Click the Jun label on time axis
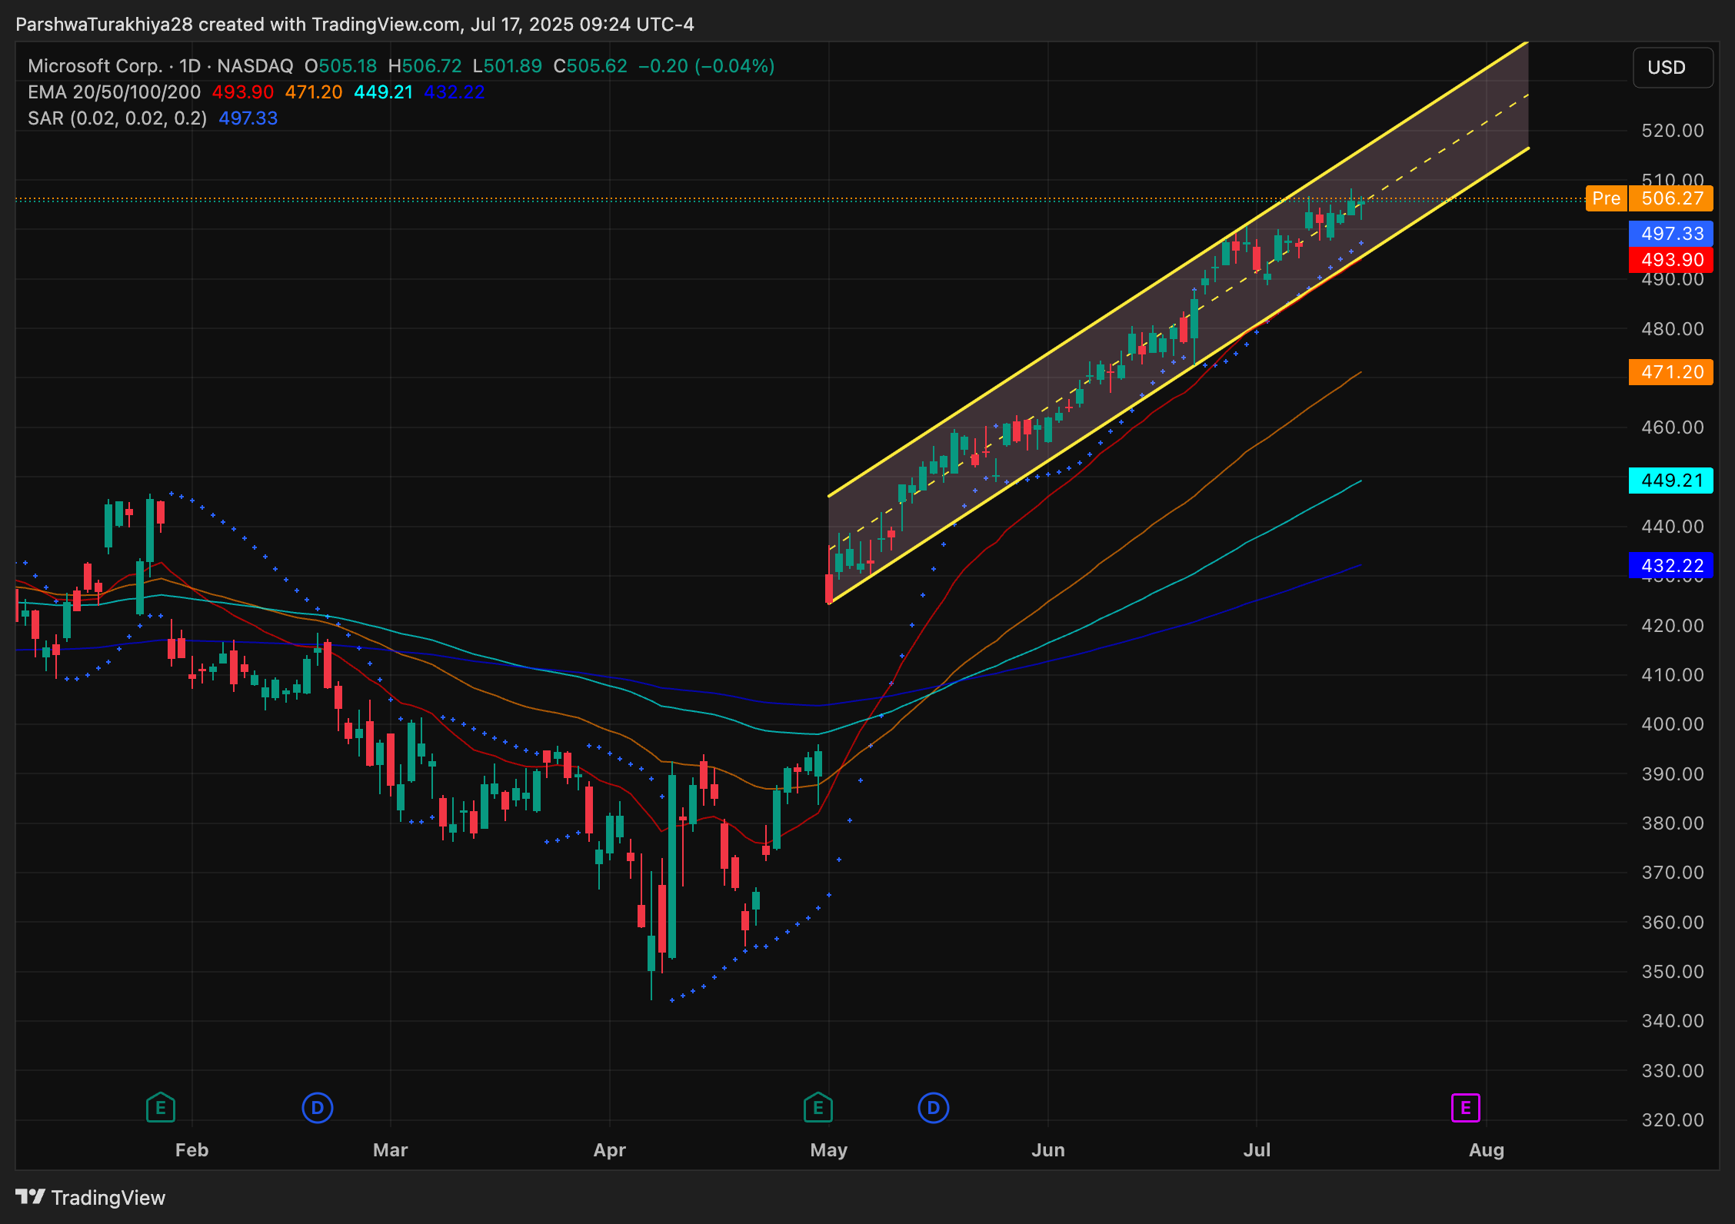Screen dimensions: 1735x1224 (1048, 1150)
